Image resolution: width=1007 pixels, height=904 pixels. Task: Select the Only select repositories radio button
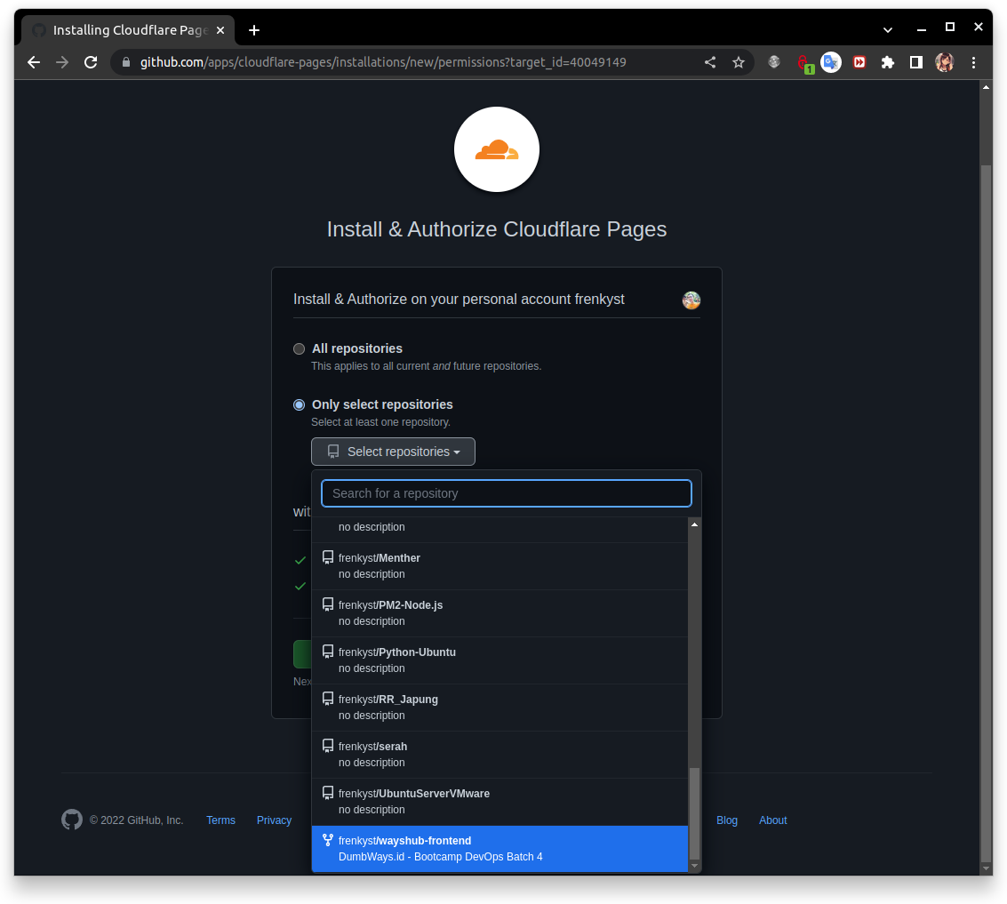click(x=299, y=404)
